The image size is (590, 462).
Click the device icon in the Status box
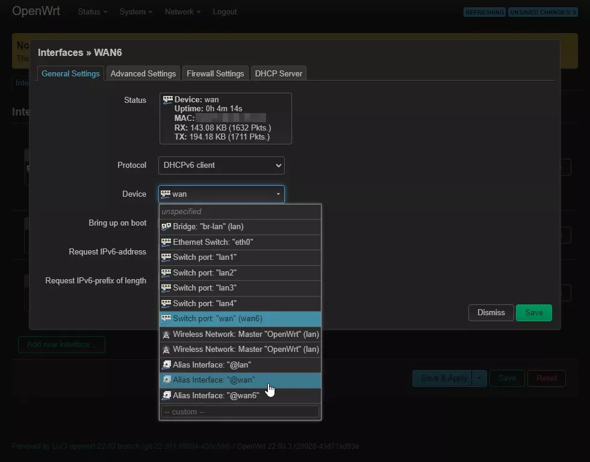[x=168, y=100]
